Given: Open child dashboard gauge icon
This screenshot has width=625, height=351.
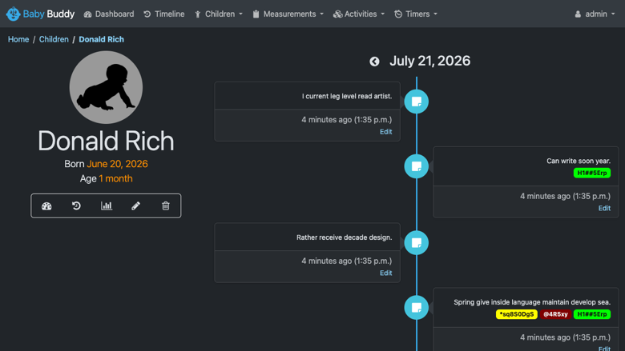Looking at the screenshot, I should (x=46, y=206).
